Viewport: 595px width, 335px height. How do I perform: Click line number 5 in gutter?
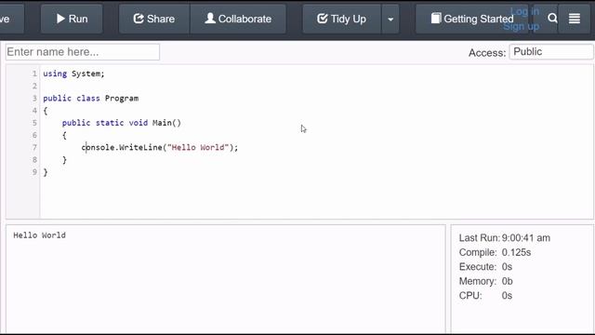(34, 123)
